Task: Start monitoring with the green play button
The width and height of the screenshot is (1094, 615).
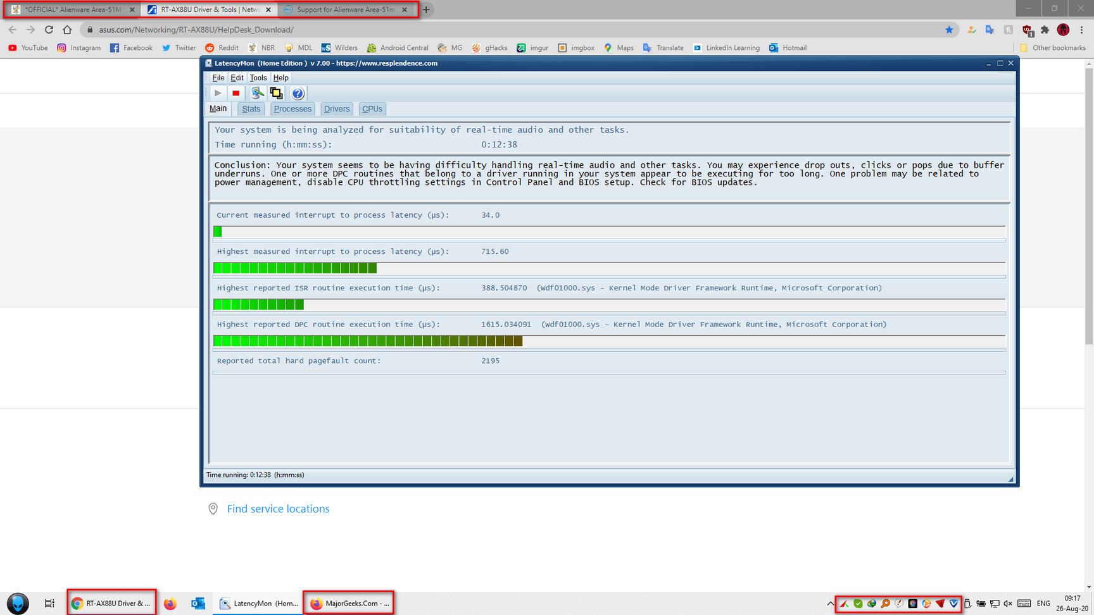Action: 218,93
